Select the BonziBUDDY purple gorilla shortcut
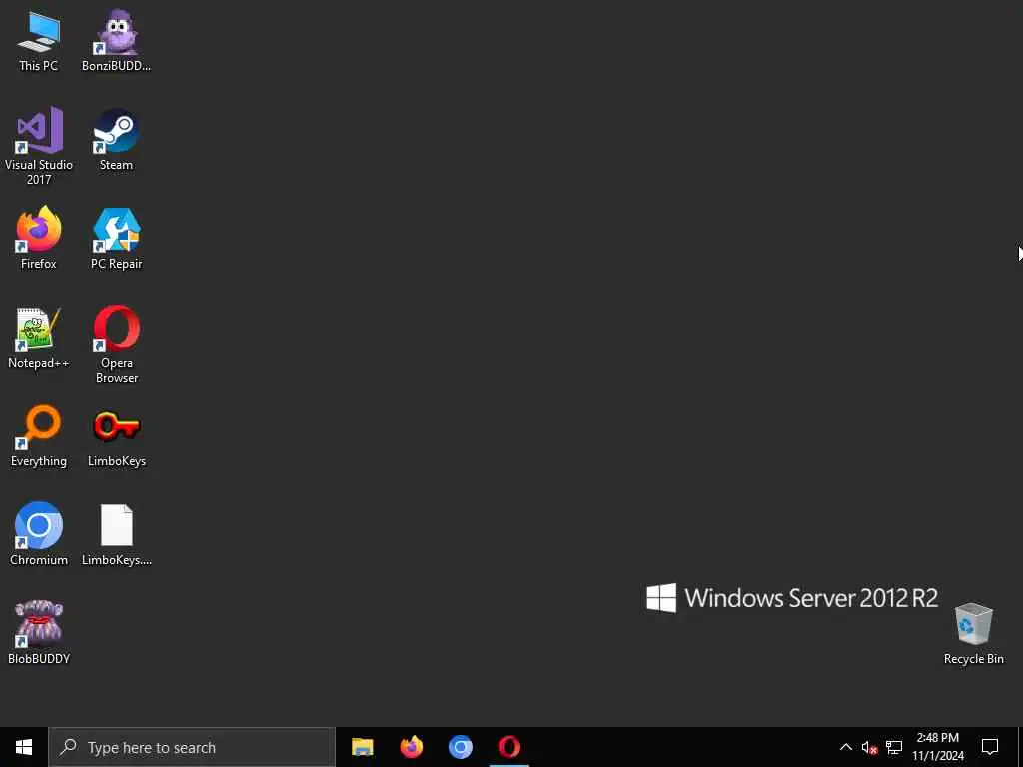 116,40
